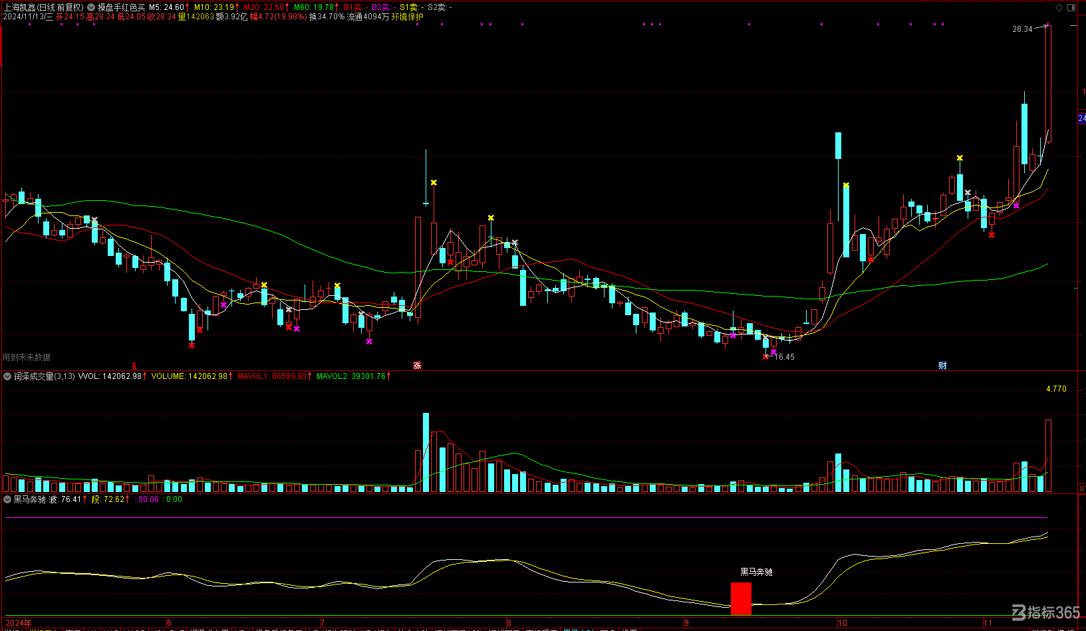Click the 涨 marker below the price chart

pyautogui.click(x=417, y=366)
